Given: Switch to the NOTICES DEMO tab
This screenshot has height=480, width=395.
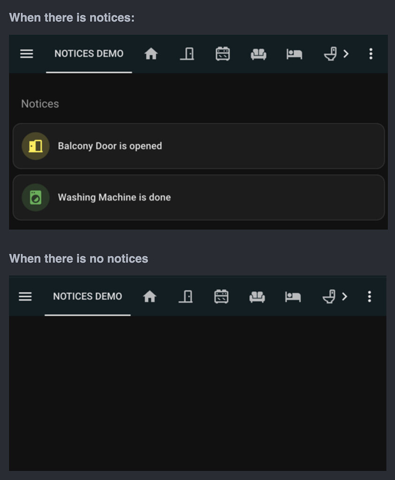Looking at the screenshot, I should tap(89, 54).
